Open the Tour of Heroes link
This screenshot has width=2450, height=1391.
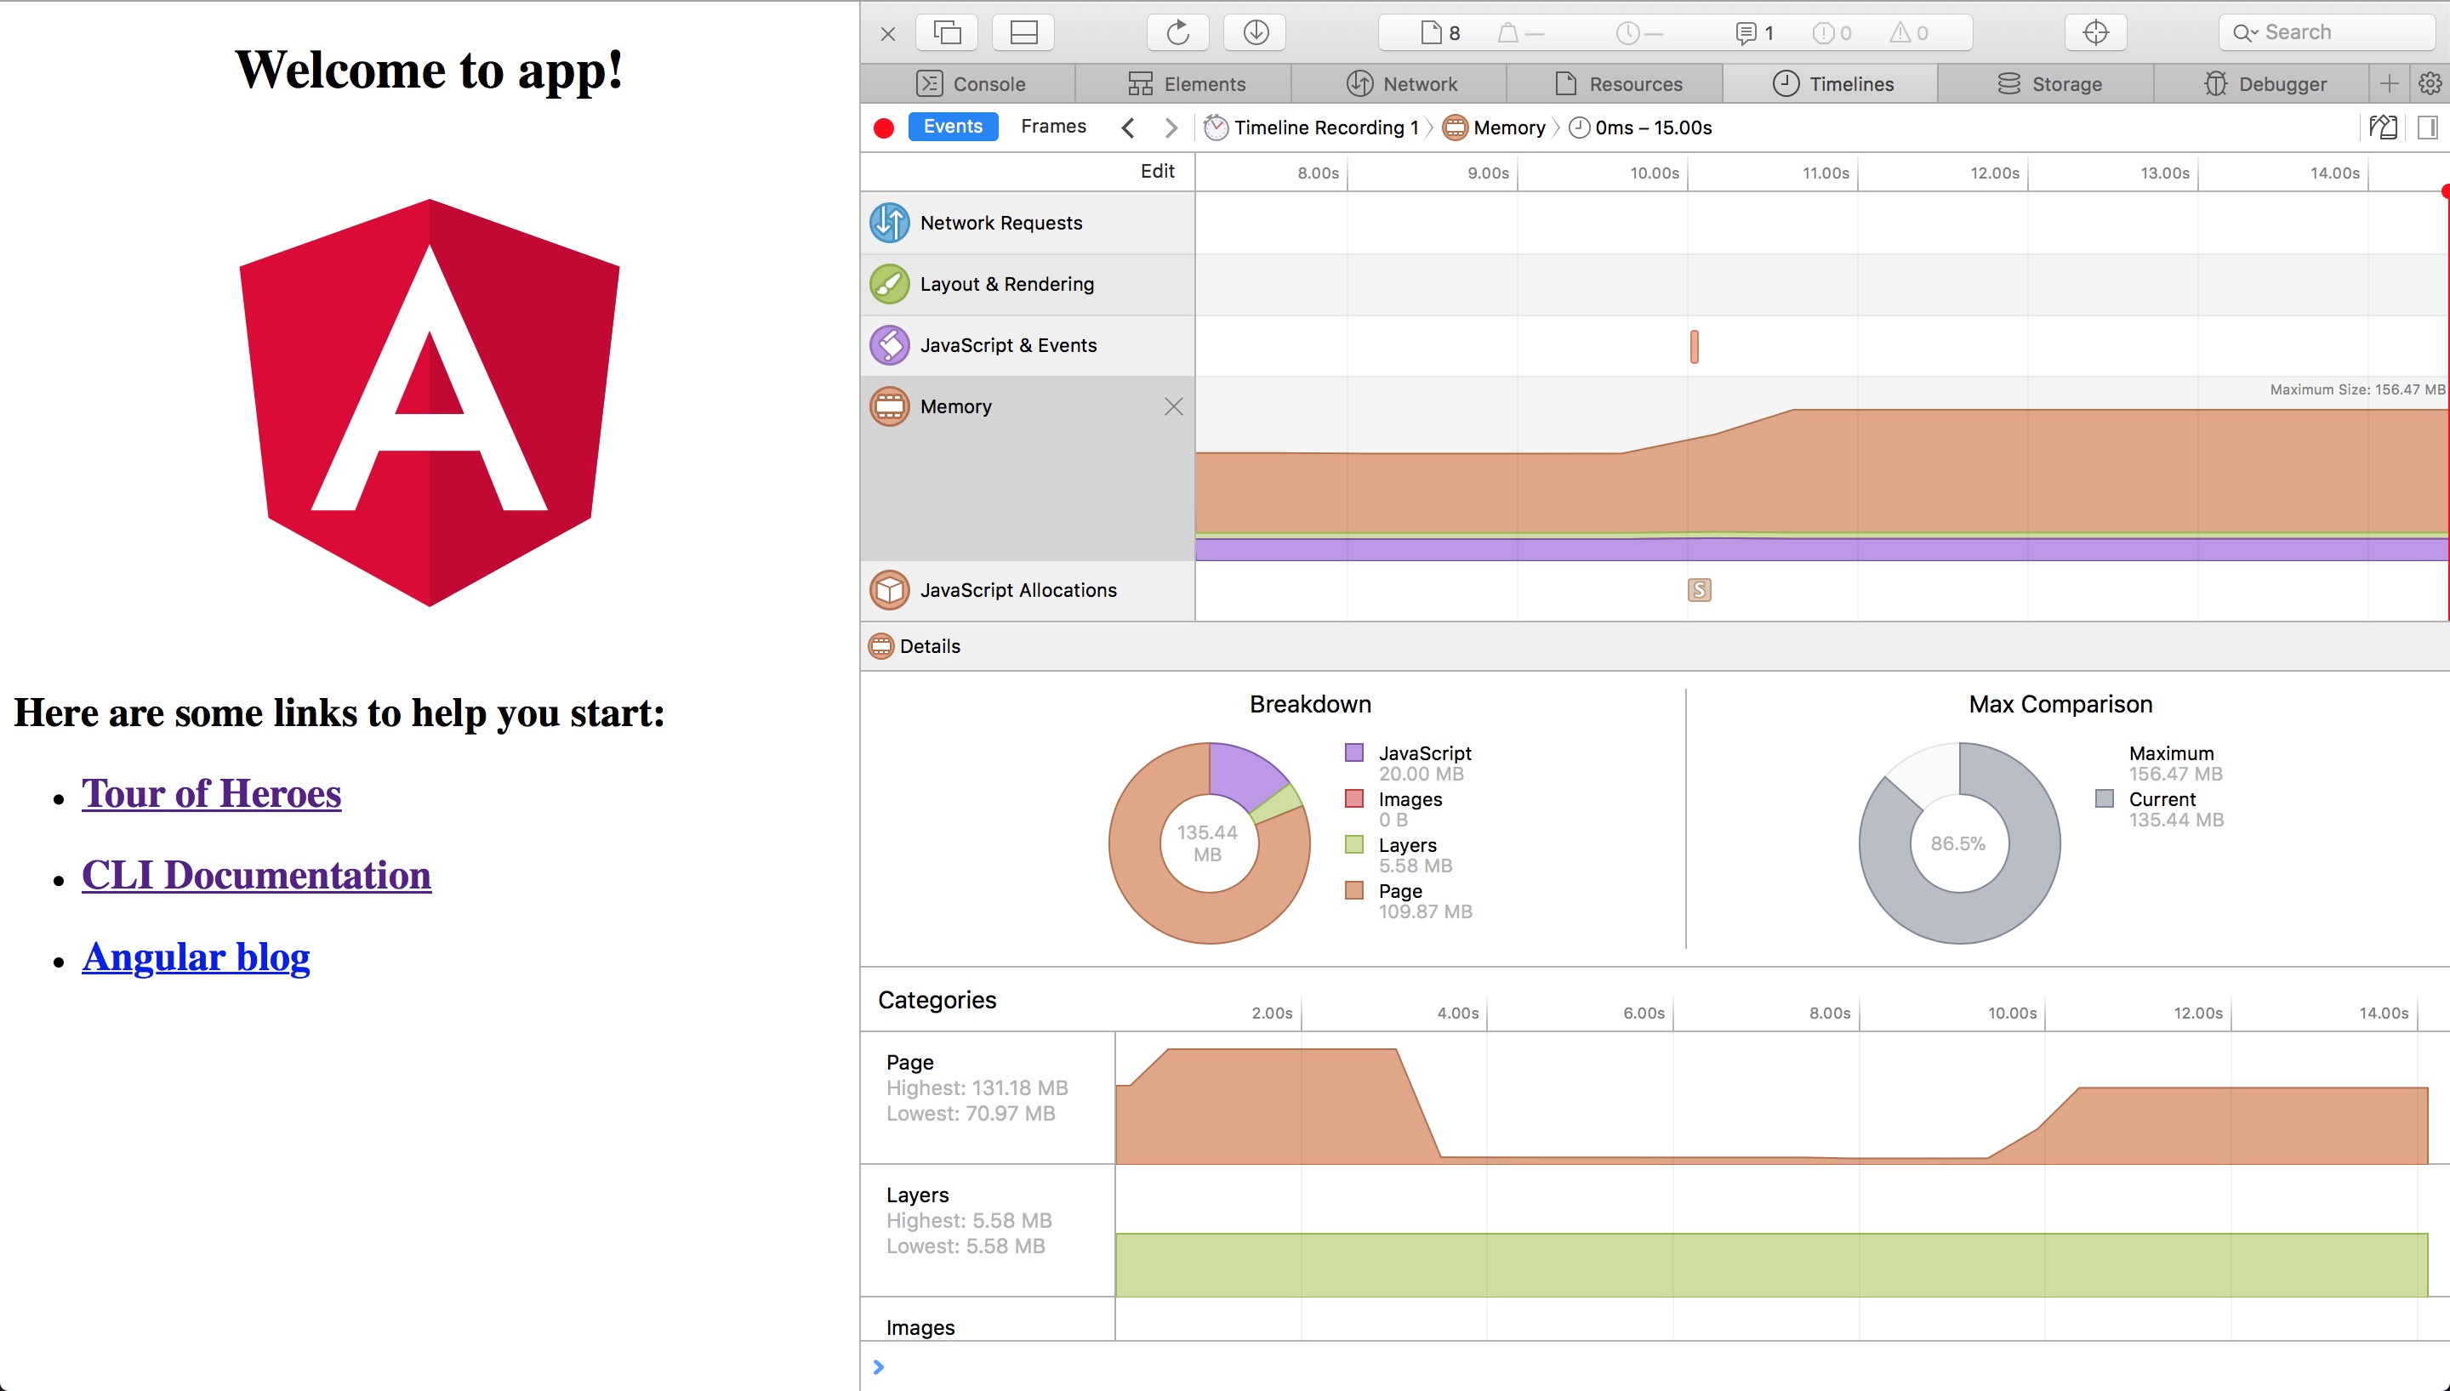coord(211,794)
